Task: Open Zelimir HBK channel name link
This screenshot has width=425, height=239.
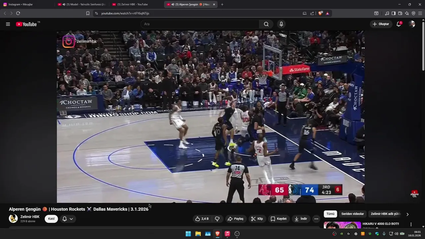Action: 30,217
